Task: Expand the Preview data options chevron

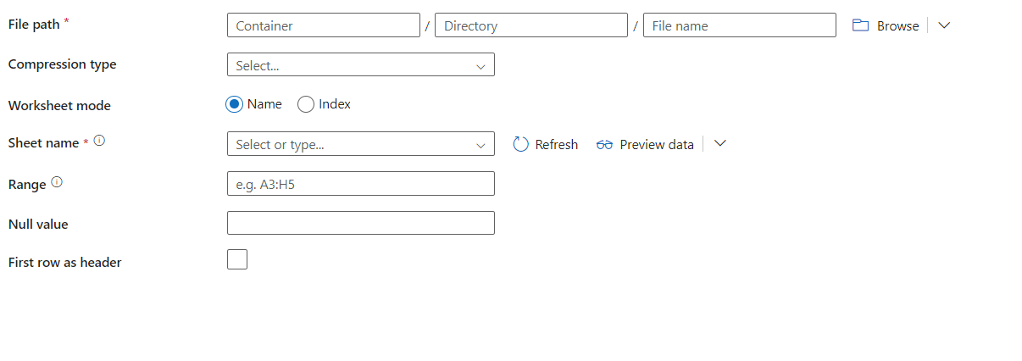Action: tap(720, 144)
